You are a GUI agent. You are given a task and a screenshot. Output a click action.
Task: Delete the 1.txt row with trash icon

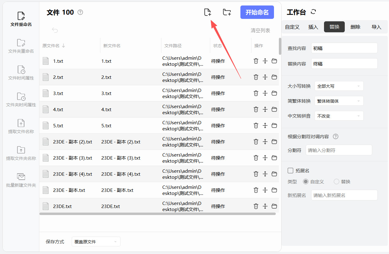click(256, 61)
